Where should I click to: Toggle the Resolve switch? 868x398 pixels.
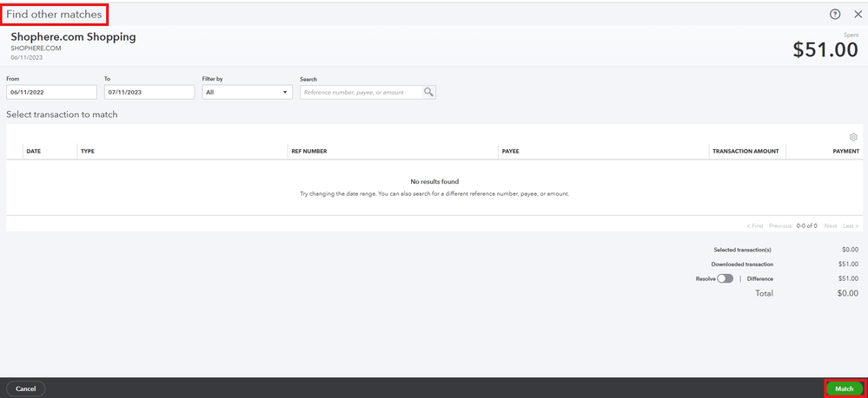(725, 278)
